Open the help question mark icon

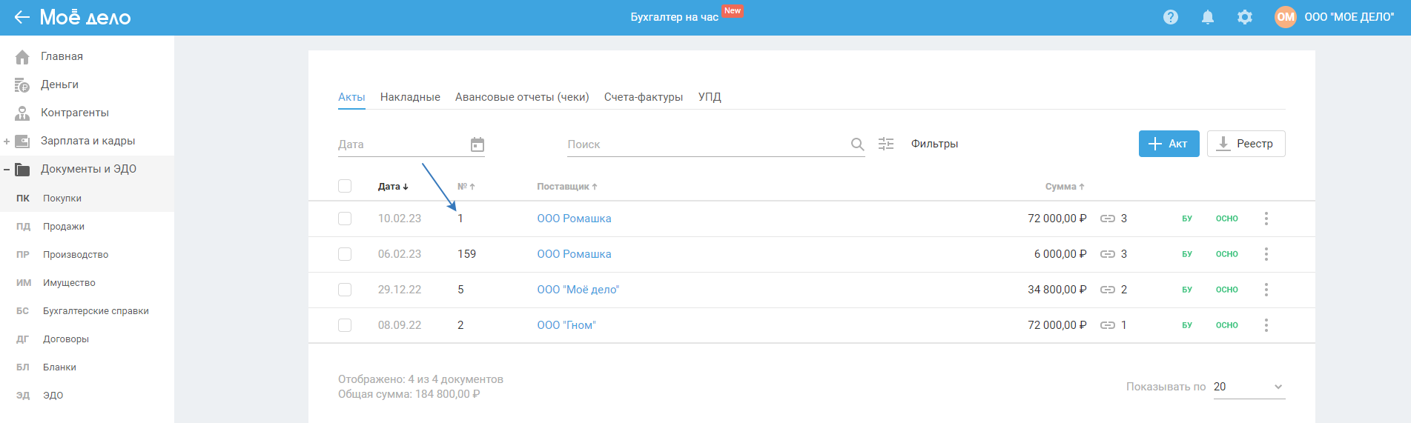(1171, 17)
